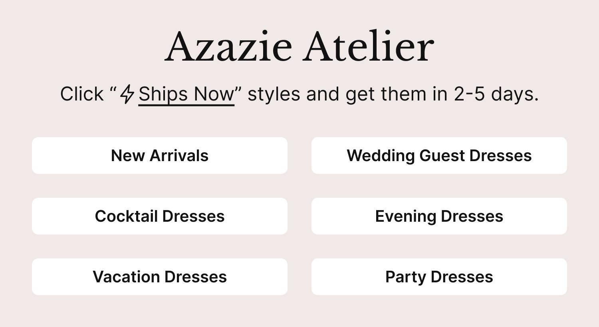Select Wedding Guest Dresses button

tap(439, 156)
